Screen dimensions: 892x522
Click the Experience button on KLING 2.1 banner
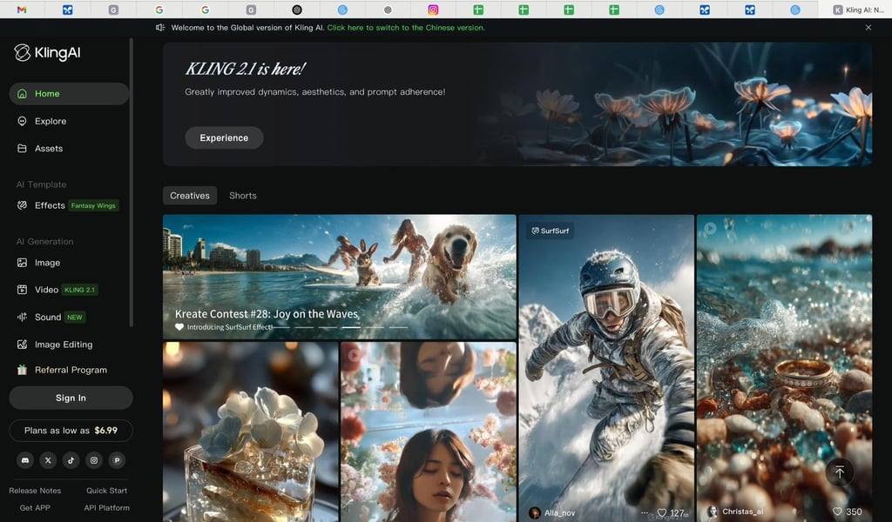pos(224,137)
